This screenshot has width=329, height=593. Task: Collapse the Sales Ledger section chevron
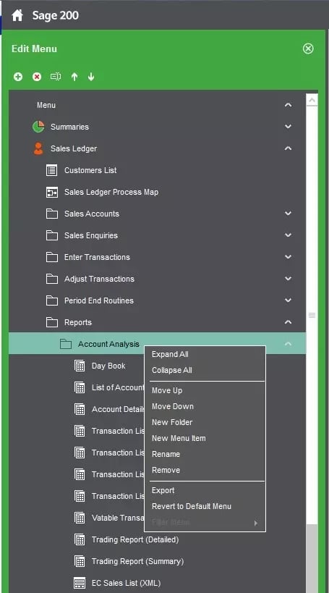(x=288, y=148)
